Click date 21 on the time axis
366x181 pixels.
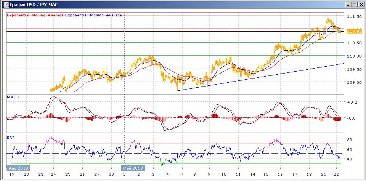tap(324, 174)
